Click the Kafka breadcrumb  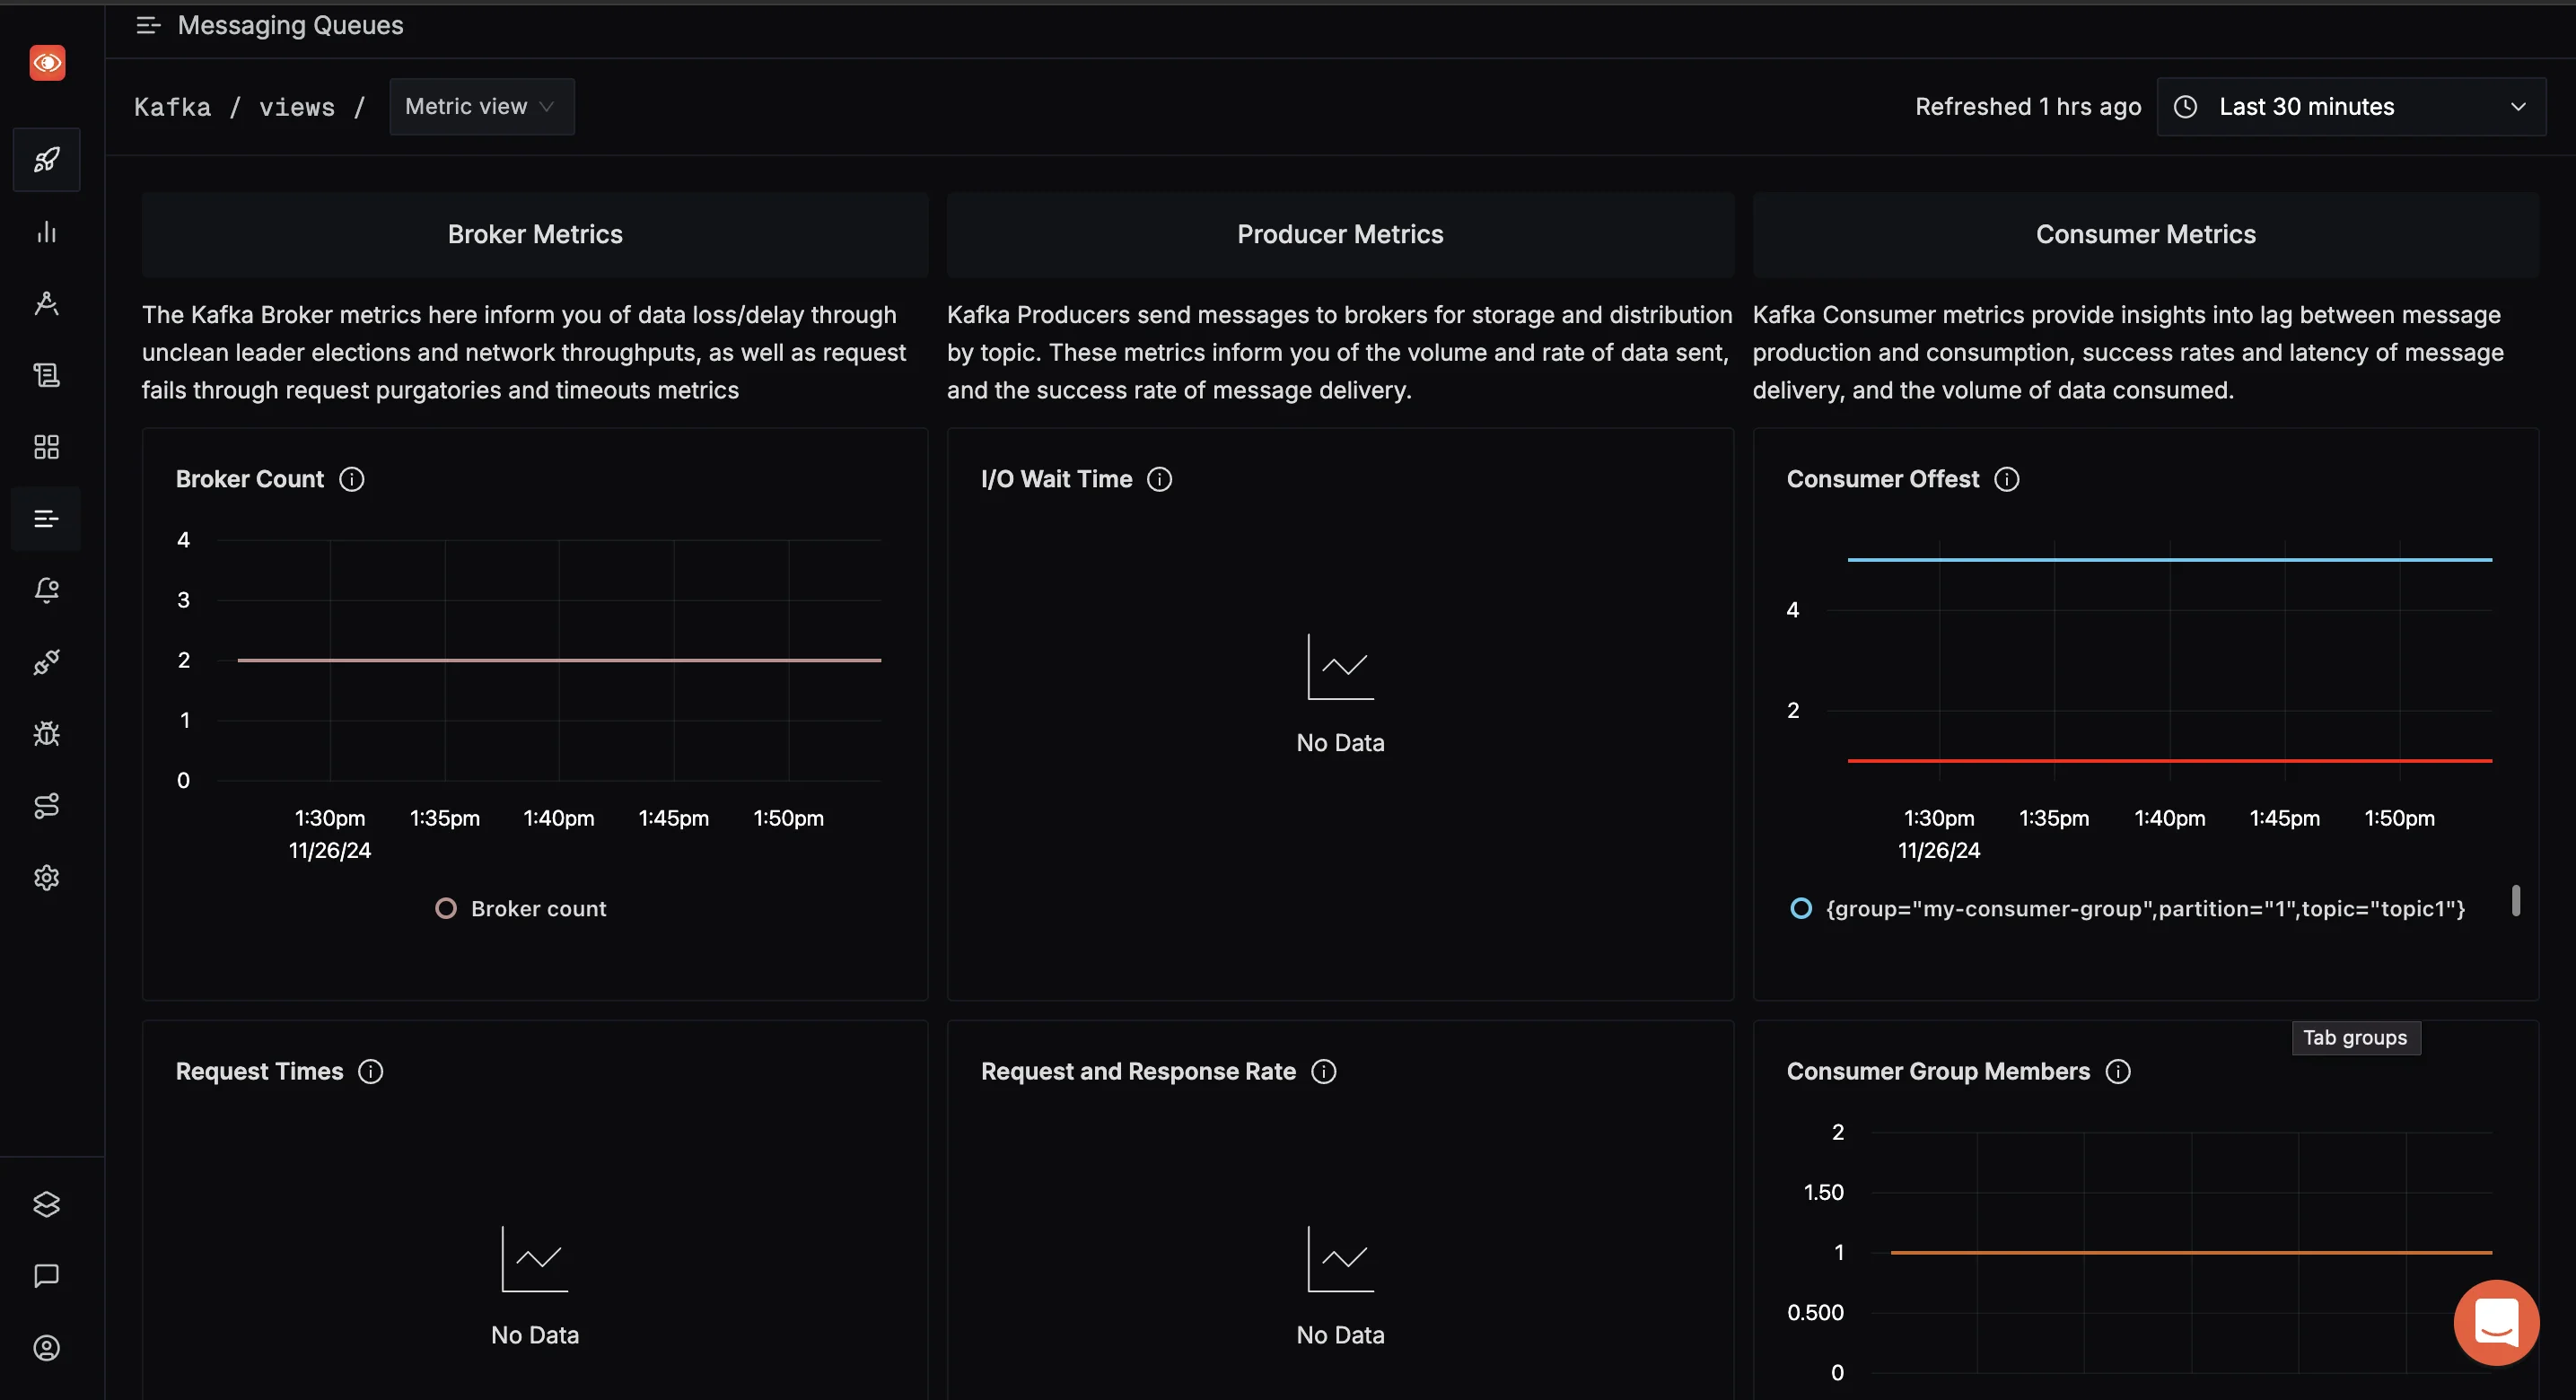coord(173,107)
